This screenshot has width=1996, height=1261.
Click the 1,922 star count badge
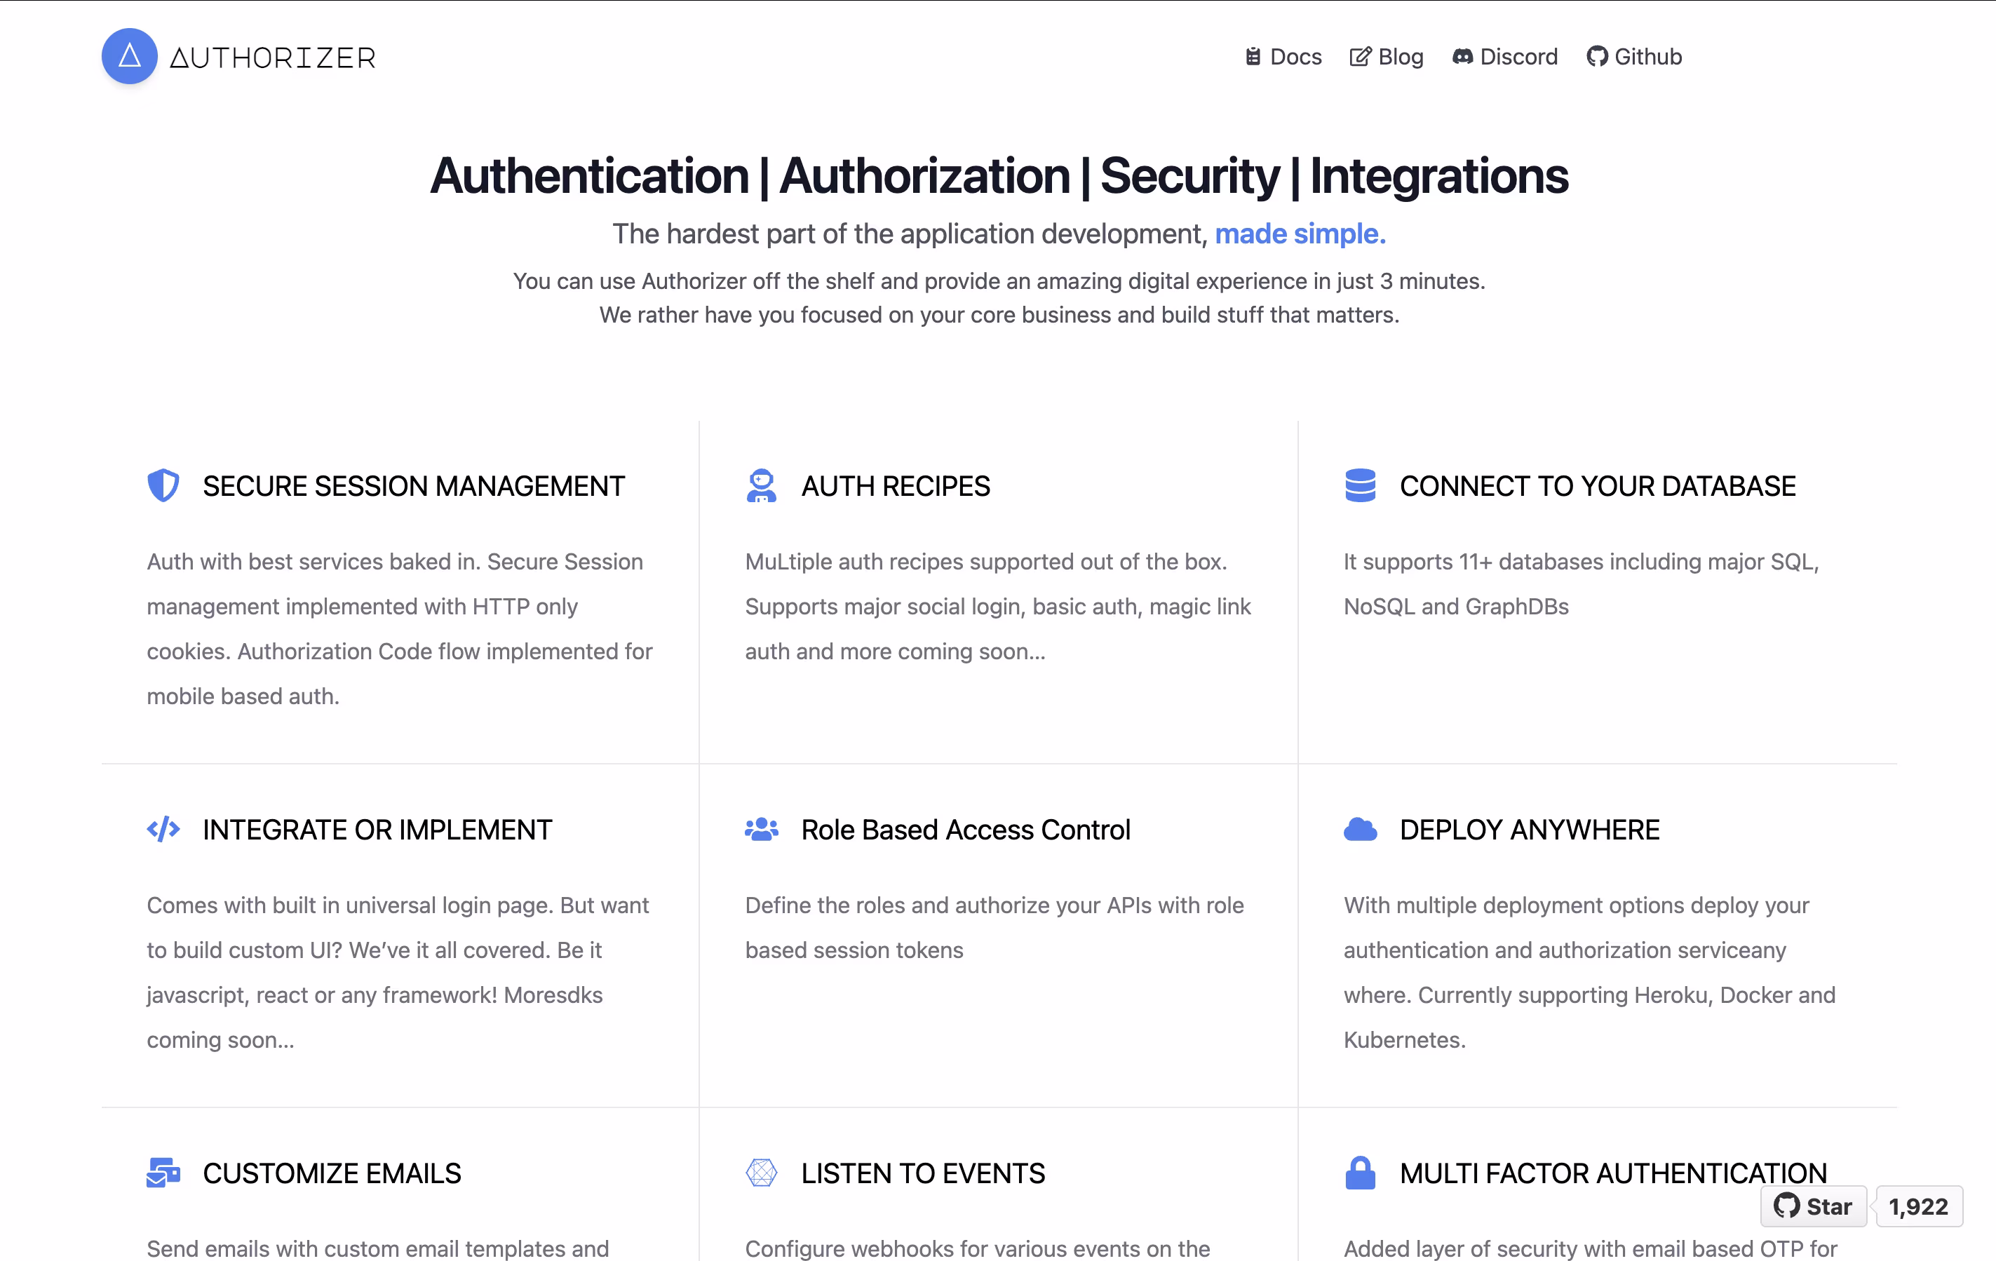coord(1918,1206)
